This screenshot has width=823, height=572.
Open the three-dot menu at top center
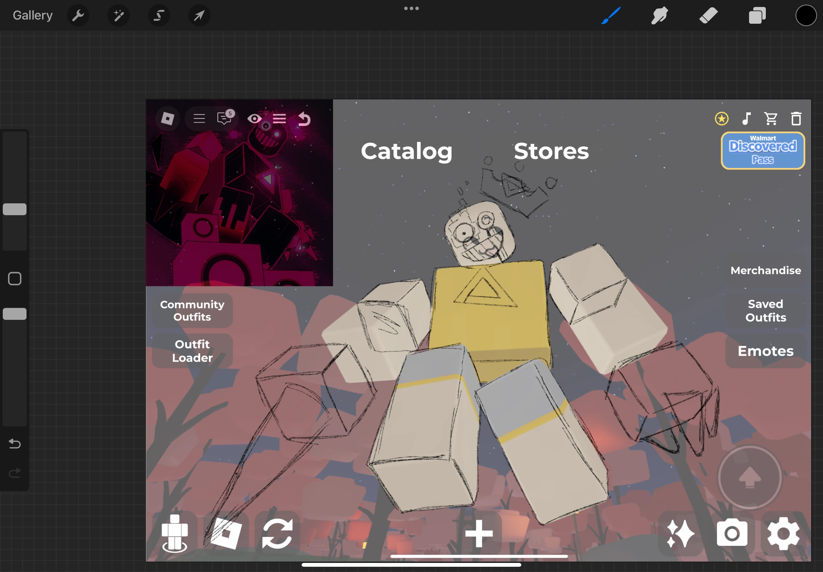tap(411, 8)
